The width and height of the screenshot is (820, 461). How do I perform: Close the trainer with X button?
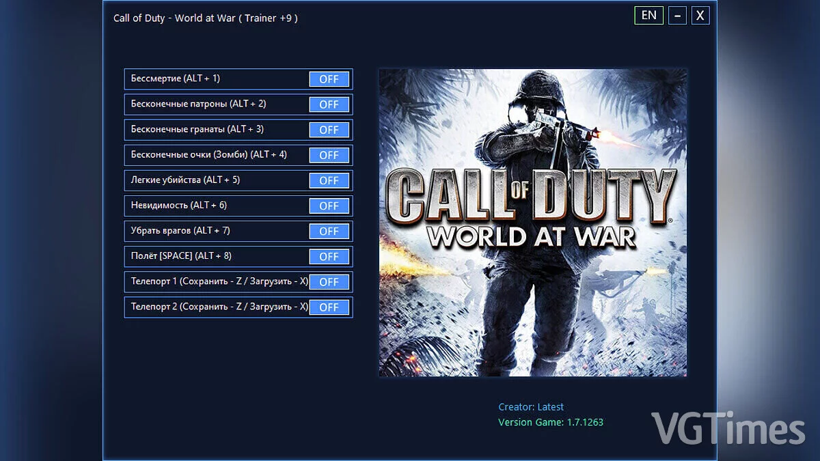[x=700, y=15]
